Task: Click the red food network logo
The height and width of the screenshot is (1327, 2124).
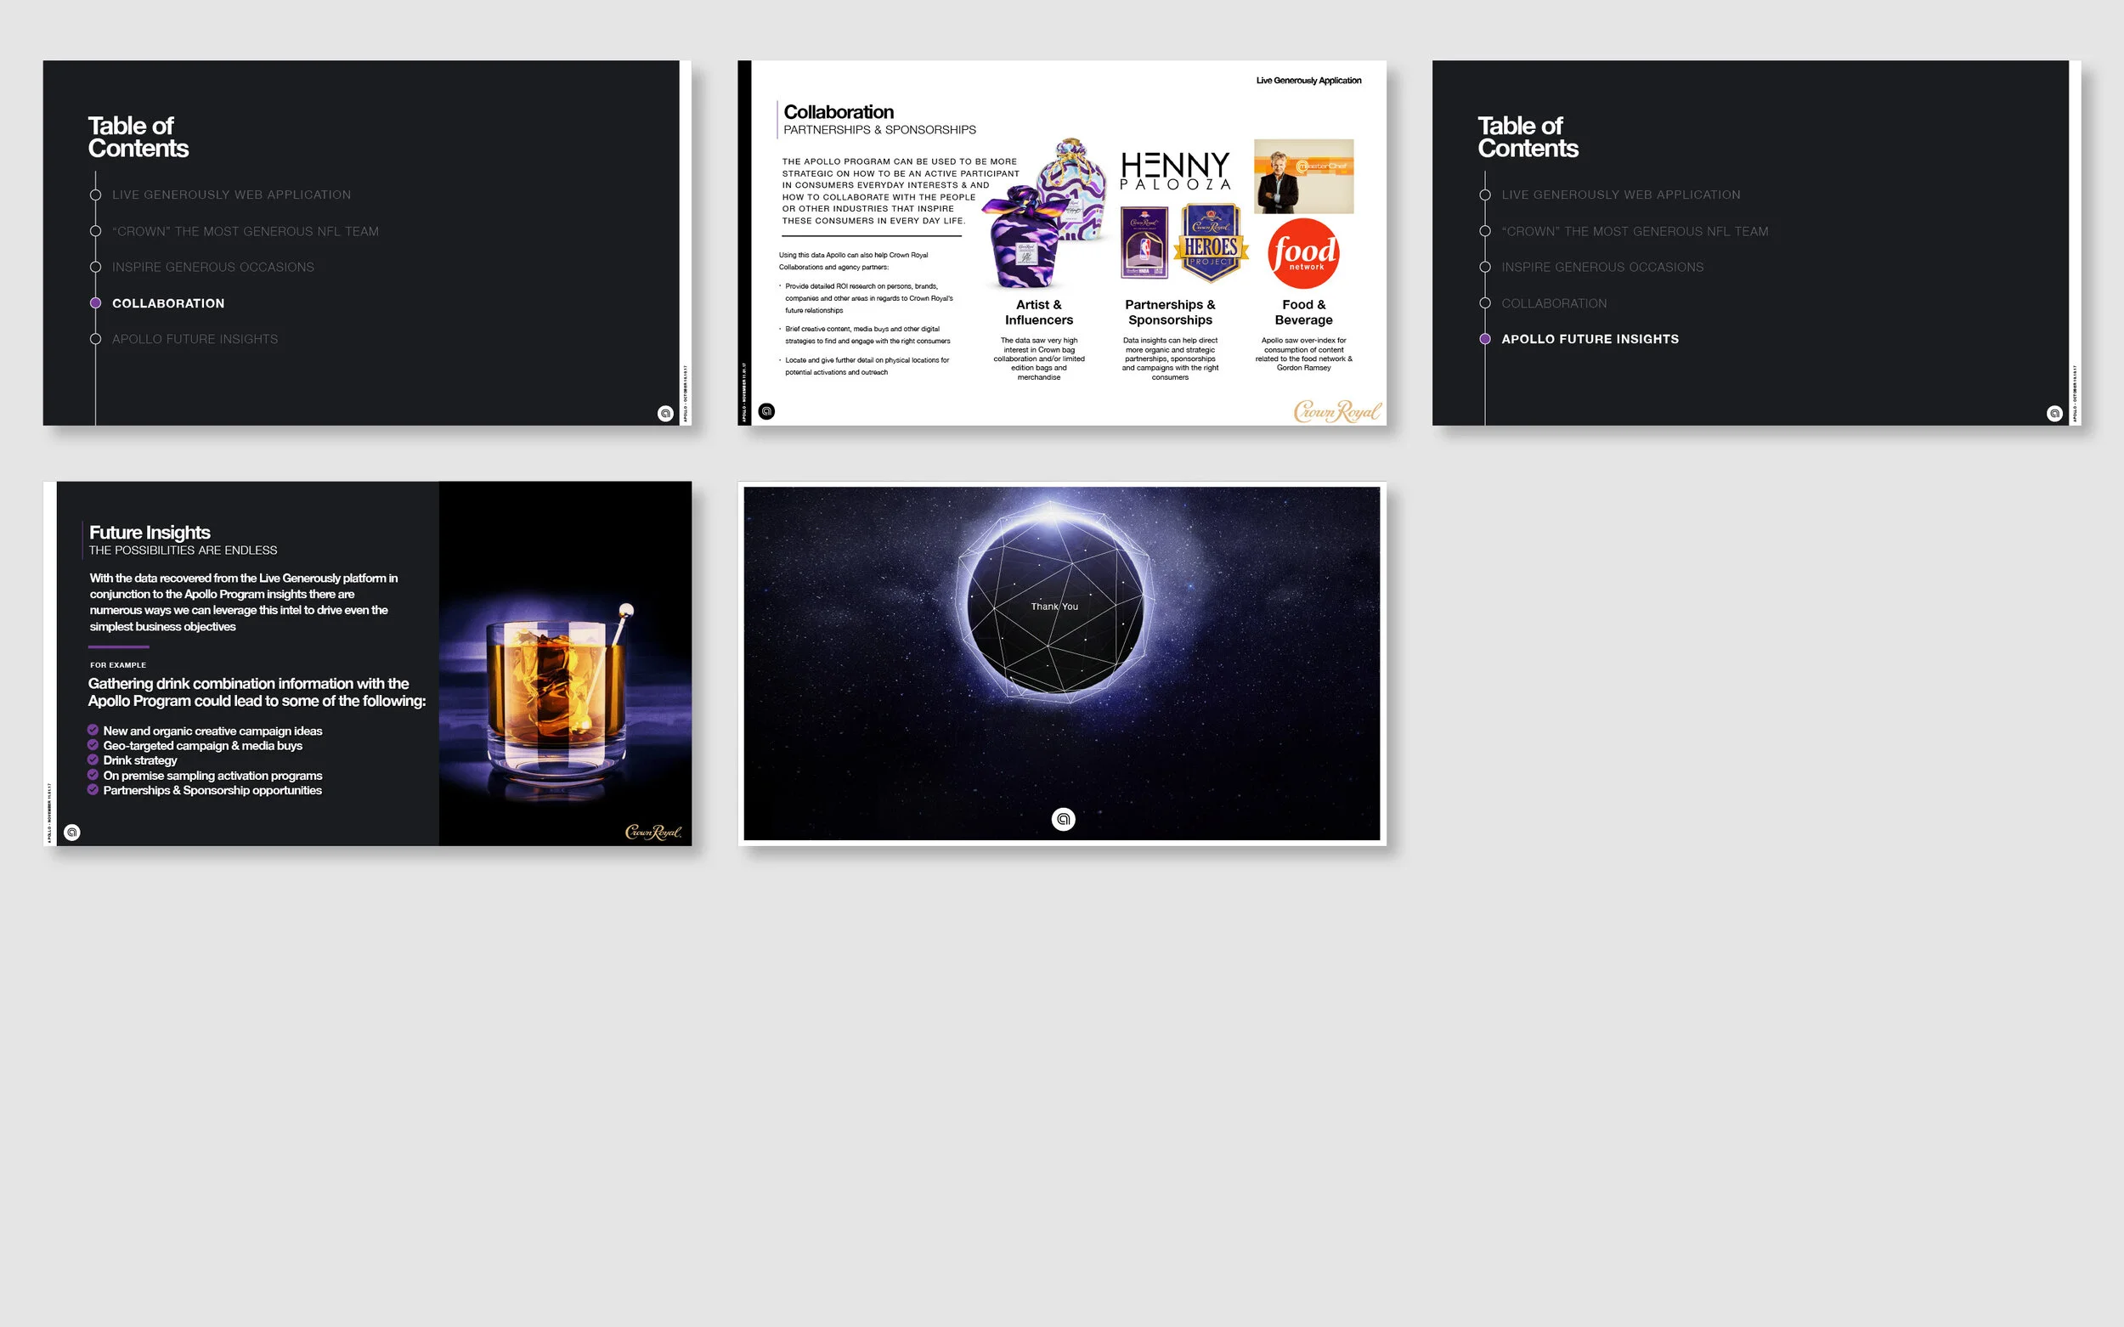Action: point(1303,254)
